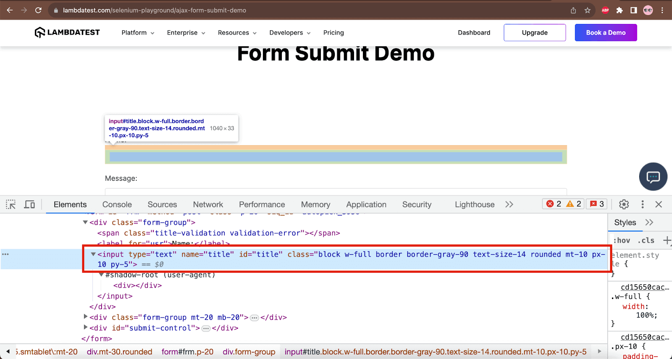Select form#frm.p-20 breadcrumb
Viewport: 672px width, 359px height.
pos(187,352)
